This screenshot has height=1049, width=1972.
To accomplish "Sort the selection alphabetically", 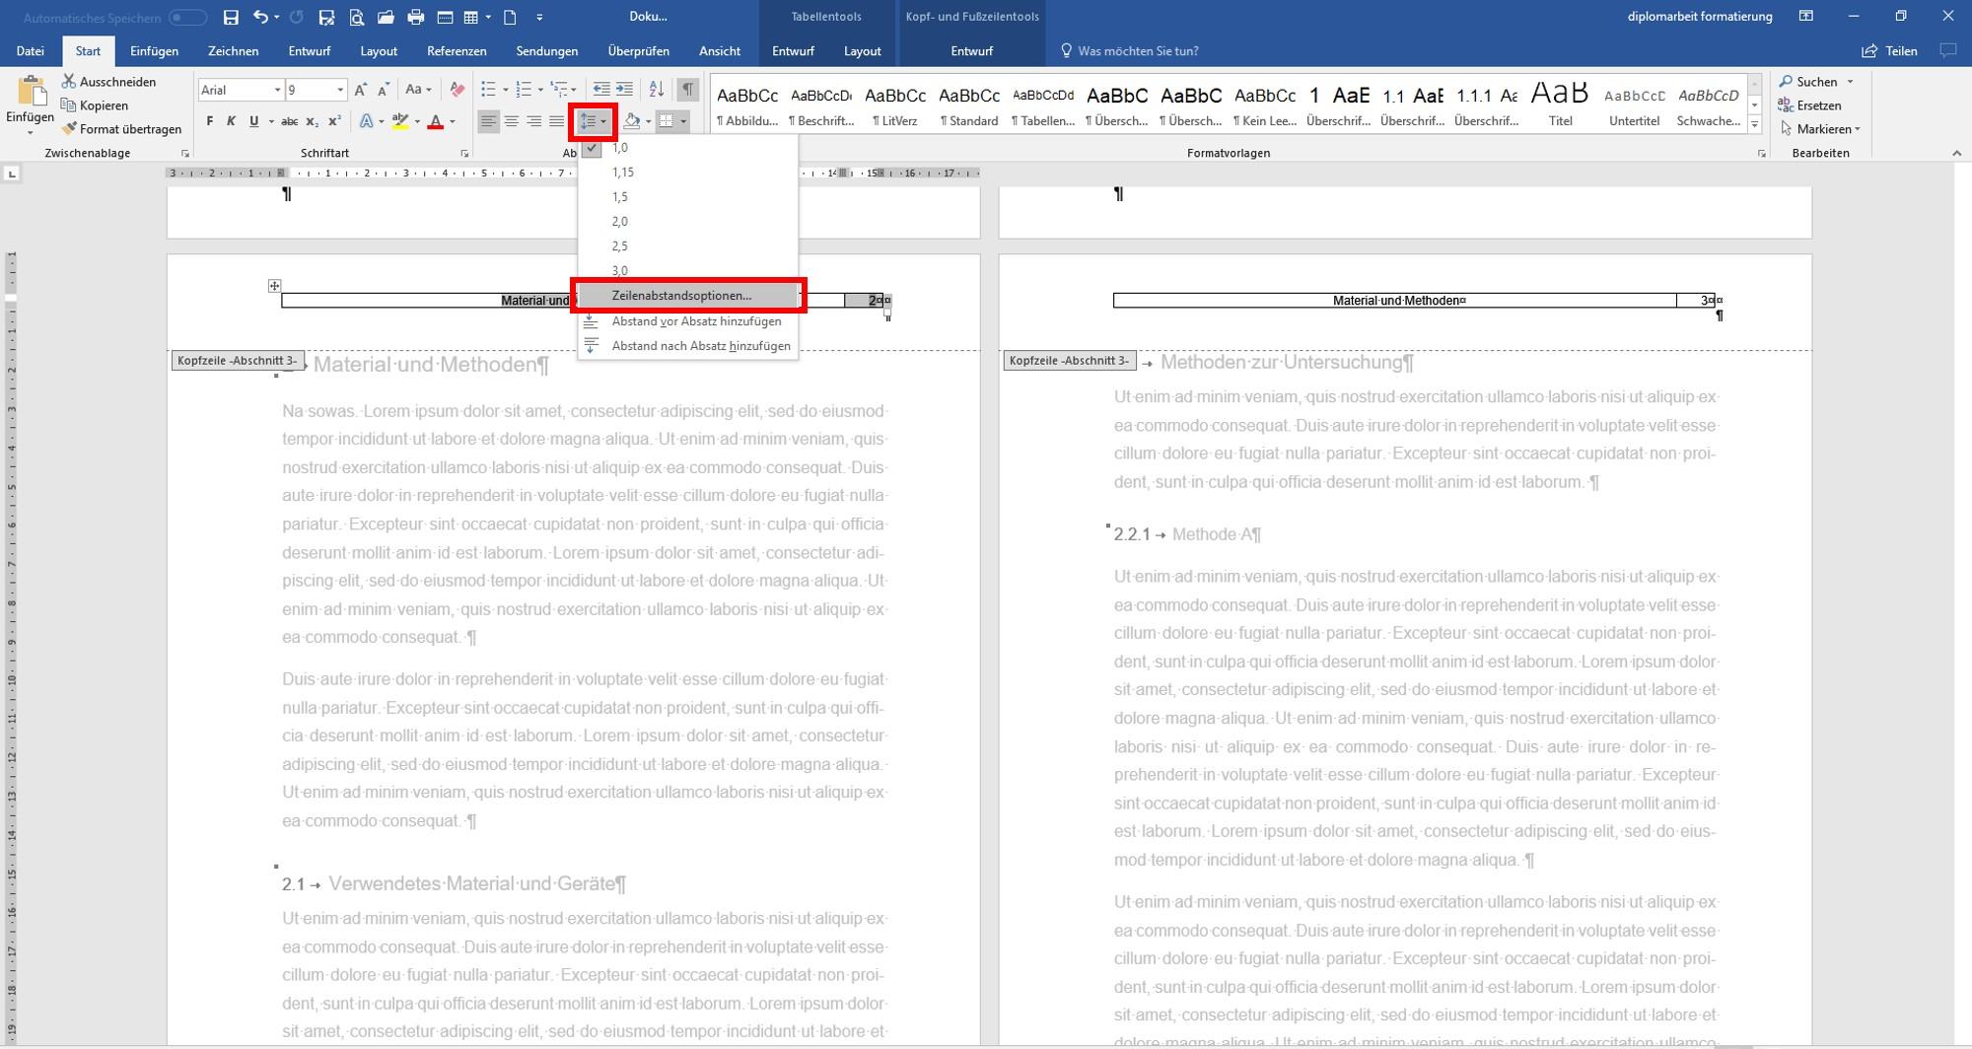I will tap(657, 90).
